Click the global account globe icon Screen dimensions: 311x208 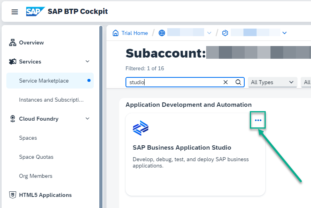click(162, 33)
